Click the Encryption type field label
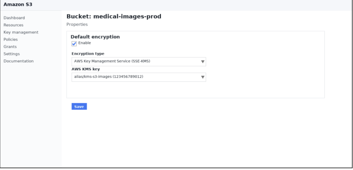The image size is (353, 170). 88,54
